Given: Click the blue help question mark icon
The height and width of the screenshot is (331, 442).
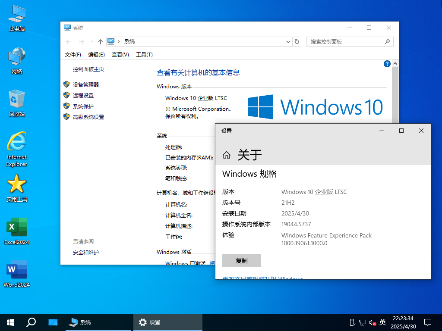Looking at the screenshot, I should pos(387,64).
